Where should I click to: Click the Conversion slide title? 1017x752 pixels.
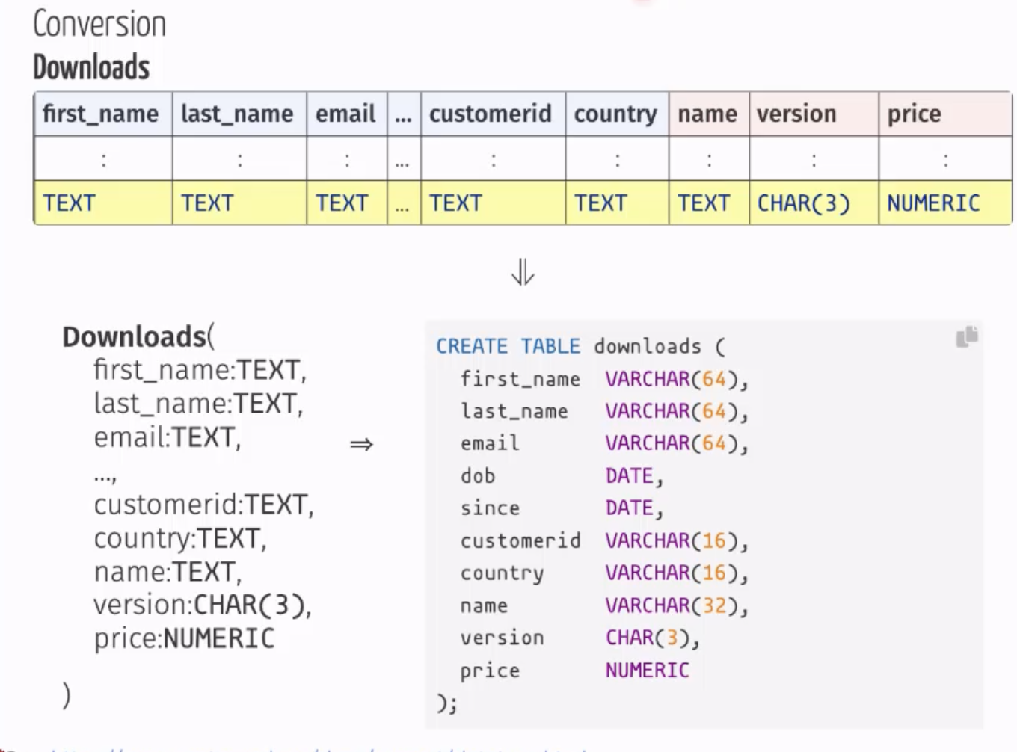point(99,25)
